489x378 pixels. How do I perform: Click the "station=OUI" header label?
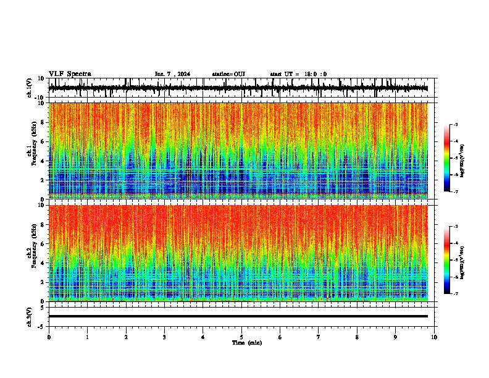(x=228, y=74)
